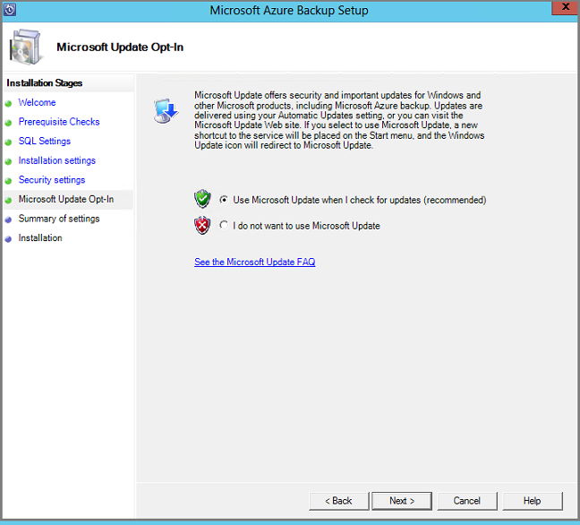580x525 pixels.
Task: Click purple bullet beside Summary of settings
Action: (9, 219)
